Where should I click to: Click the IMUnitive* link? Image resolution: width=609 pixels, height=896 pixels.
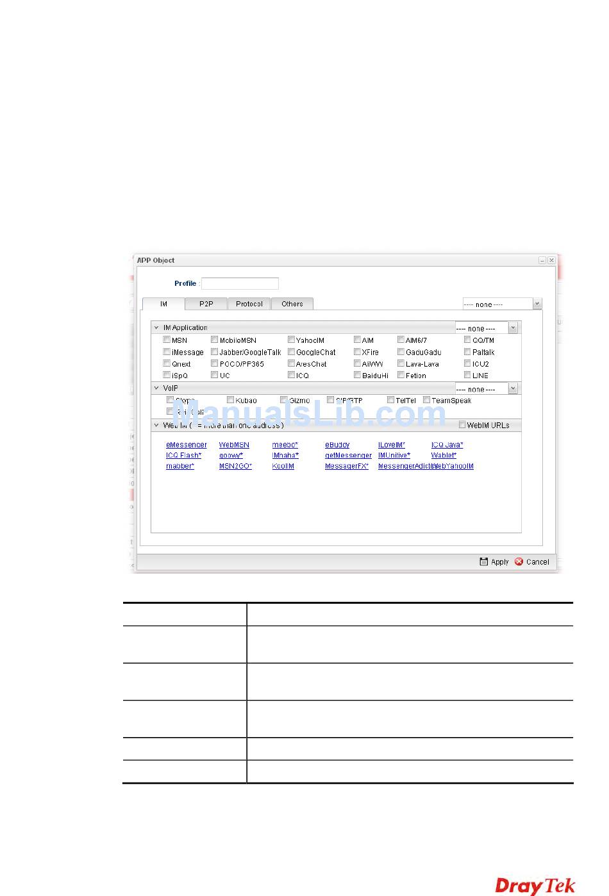coord(394,456)
